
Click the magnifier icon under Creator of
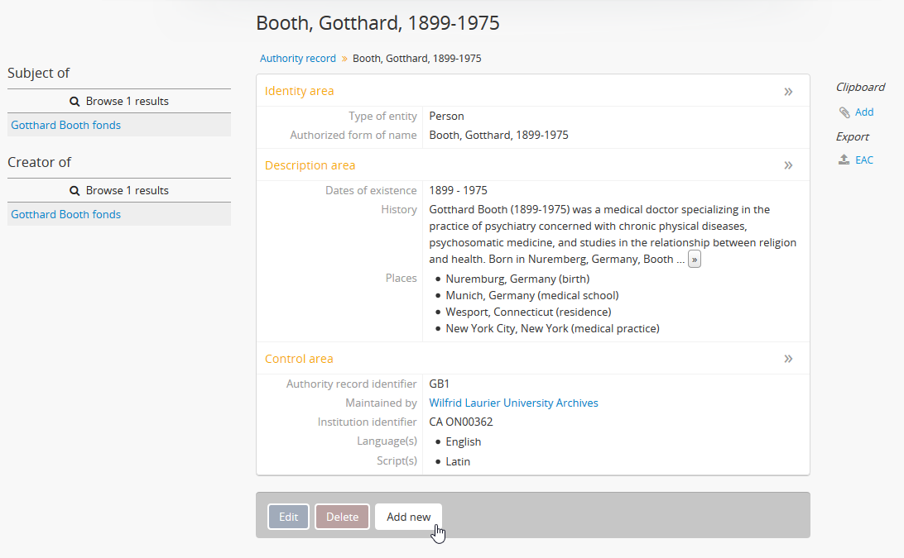(75, 191)
